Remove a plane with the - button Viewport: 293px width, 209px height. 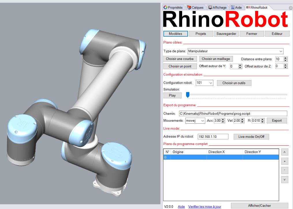point(284,170)
